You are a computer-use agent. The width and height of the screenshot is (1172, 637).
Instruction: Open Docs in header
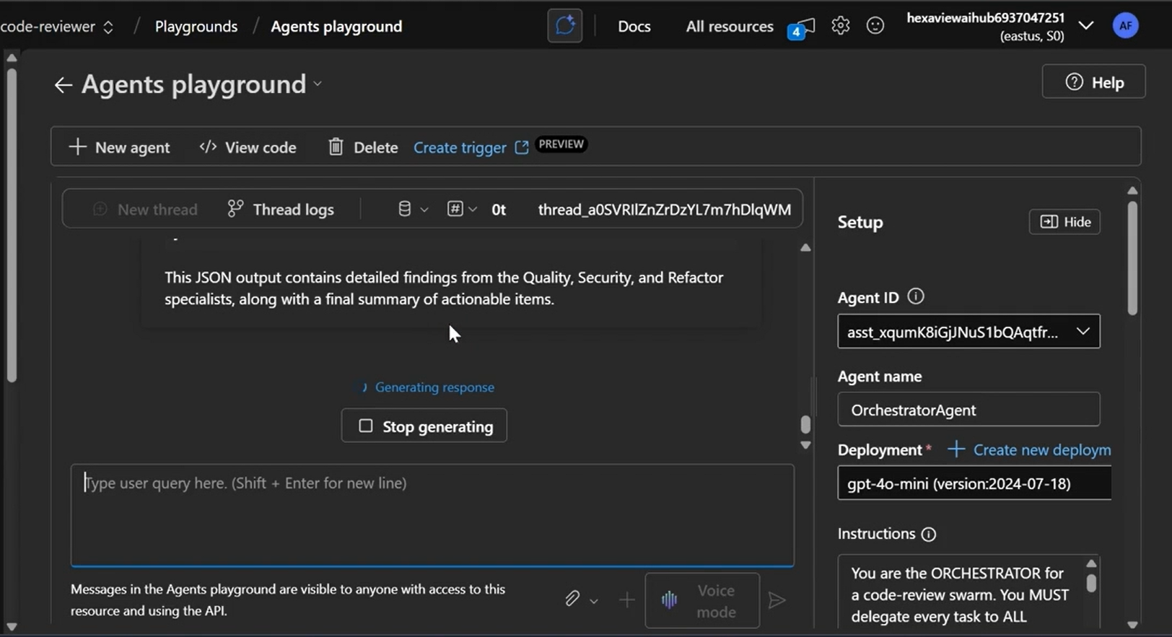click(x=634, y=27)
